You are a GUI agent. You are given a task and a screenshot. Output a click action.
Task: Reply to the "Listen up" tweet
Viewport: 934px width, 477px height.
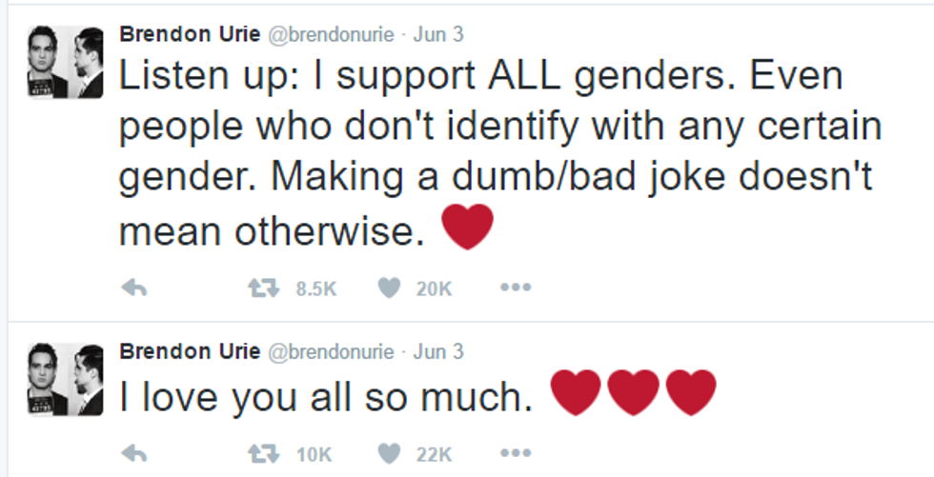(134, 288)
